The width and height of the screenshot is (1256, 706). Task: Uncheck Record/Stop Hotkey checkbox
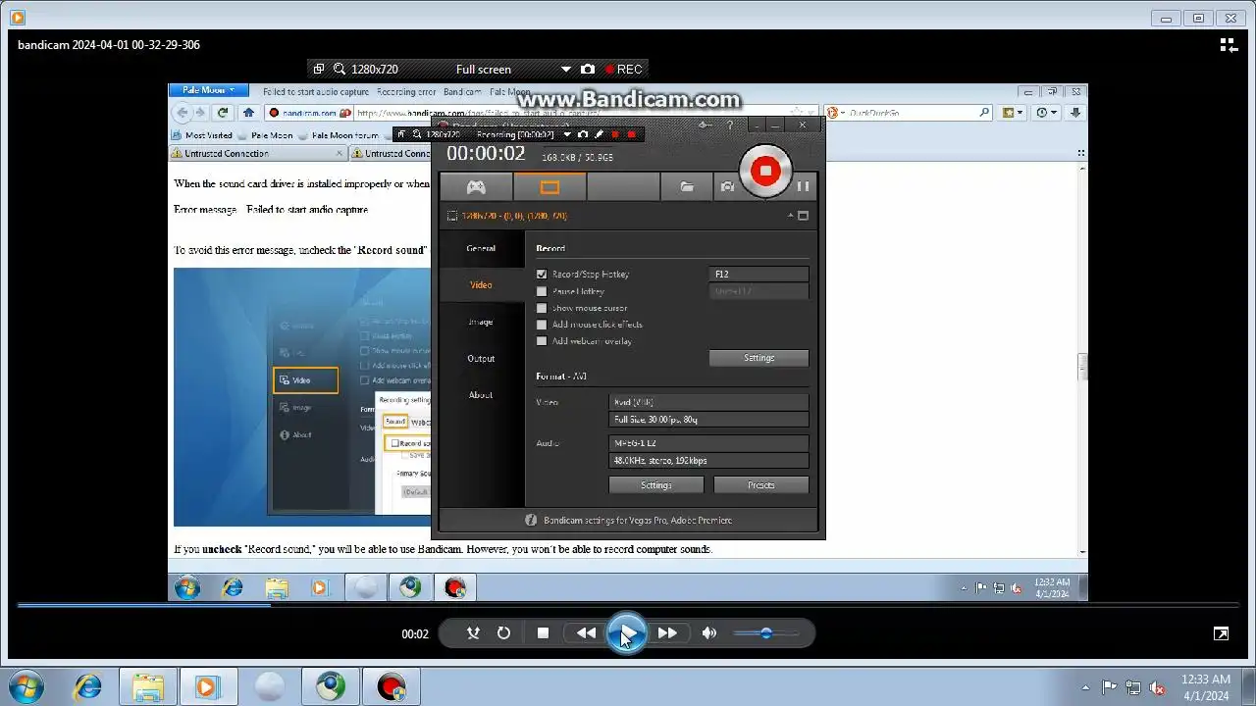point(542,275)
